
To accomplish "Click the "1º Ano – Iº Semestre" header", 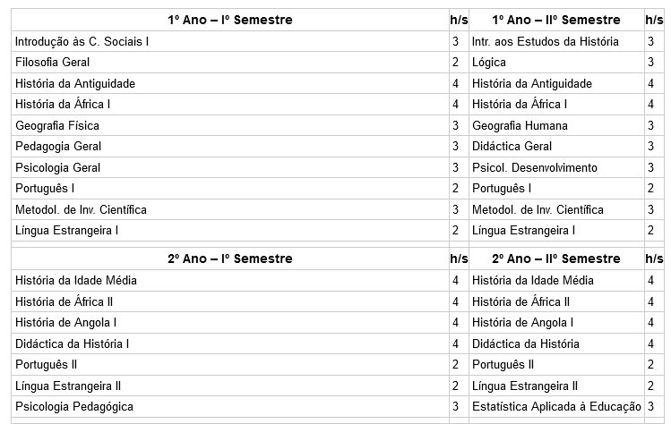I will (229, 20).
